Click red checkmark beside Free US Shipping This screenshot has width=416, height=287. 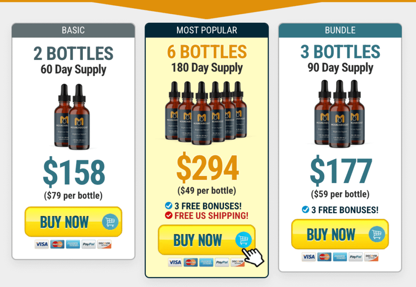pyautogui.click(x=169, y=215)
